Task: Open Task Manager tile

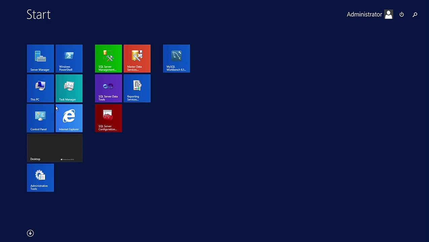Action: point(69,88)
